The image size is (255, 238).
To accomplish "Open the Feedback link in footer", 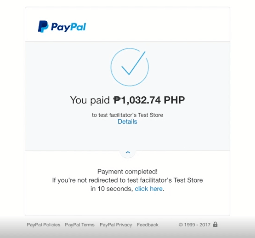I will [x=147, y=225].
